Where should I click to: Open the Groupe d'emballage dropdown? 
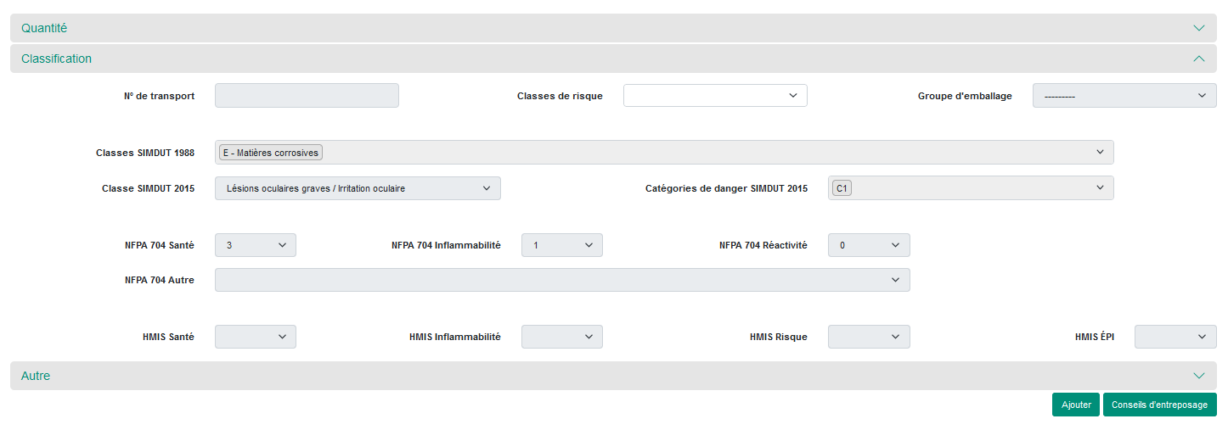coord(1124,96)
